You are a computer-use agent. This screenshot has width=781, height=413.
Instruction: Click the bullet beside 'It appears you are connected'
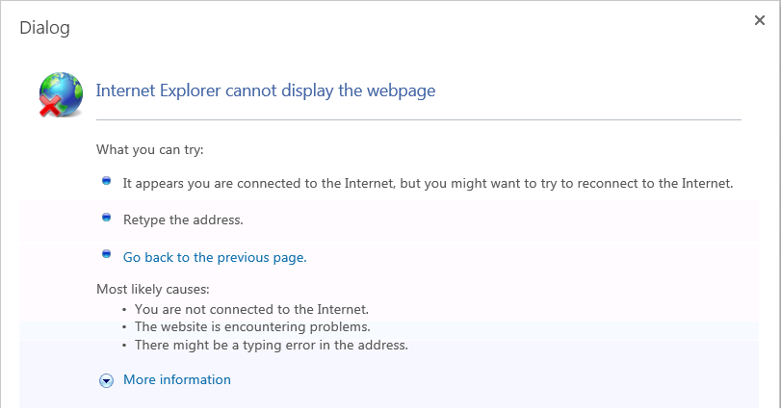click(106, 180)
